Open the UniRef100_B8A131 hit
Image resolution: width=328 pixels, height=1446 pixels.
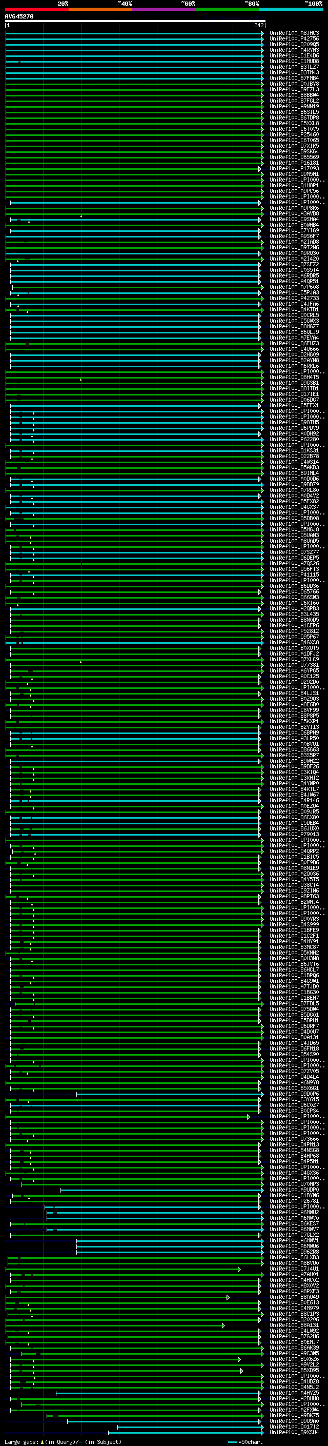pos(294,1325)
